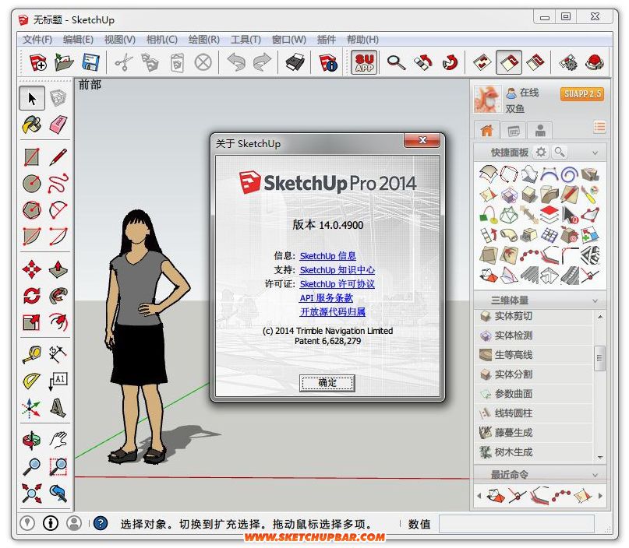Undo with the left curved arrow
The width and height of the screenshot is (629, 548).
click(x=236, y=62)
